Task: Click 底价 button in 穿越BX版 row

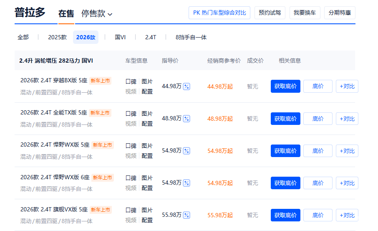Action: (x=318, y=86)
